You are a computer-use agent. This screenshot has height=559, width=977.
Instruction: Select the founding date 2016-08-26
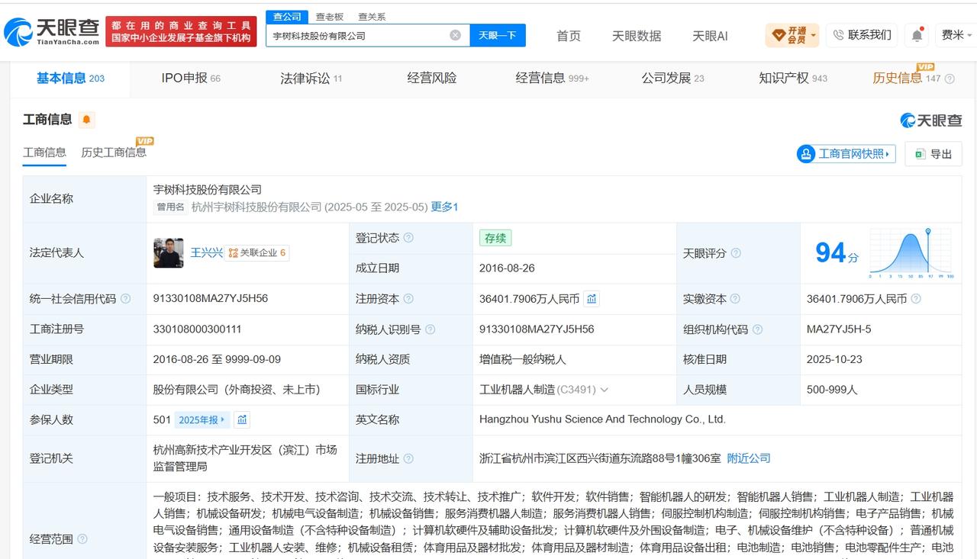507,268
